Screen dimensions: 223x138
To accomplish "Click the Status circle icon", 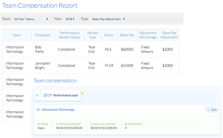I will (39, 124).
